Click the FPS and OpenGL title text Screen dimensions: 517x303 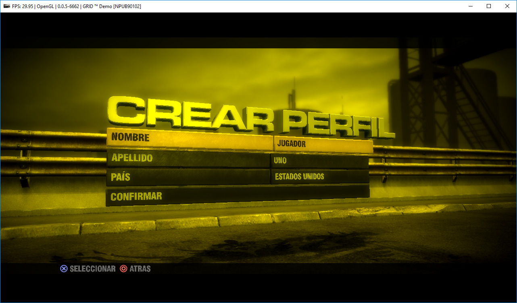coord(77,6)
